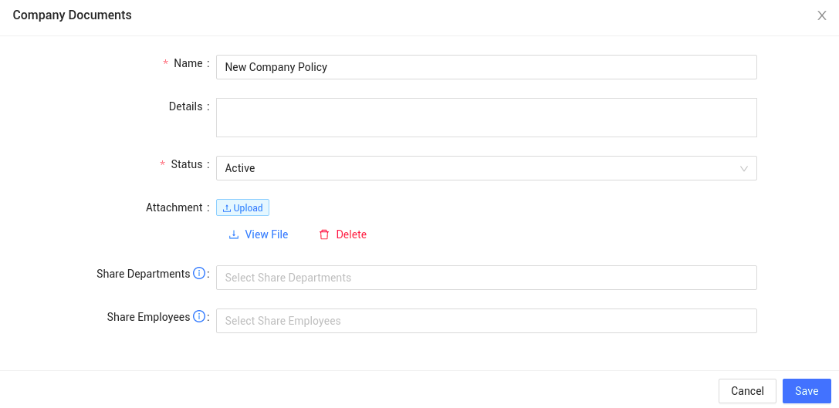Click the Share Departments info icon
The height and width of the screenshot is (408, 839).
coord(199,274)
